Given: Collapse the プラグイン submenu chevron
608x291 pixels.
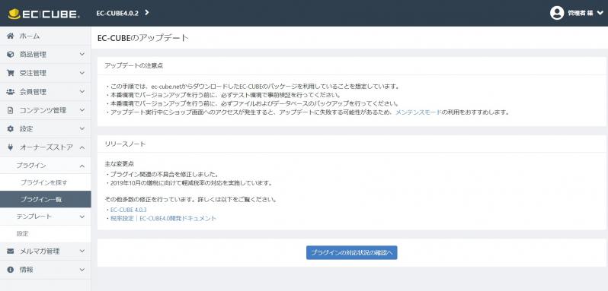Looking at the screenshot, I should click(82, 166).
